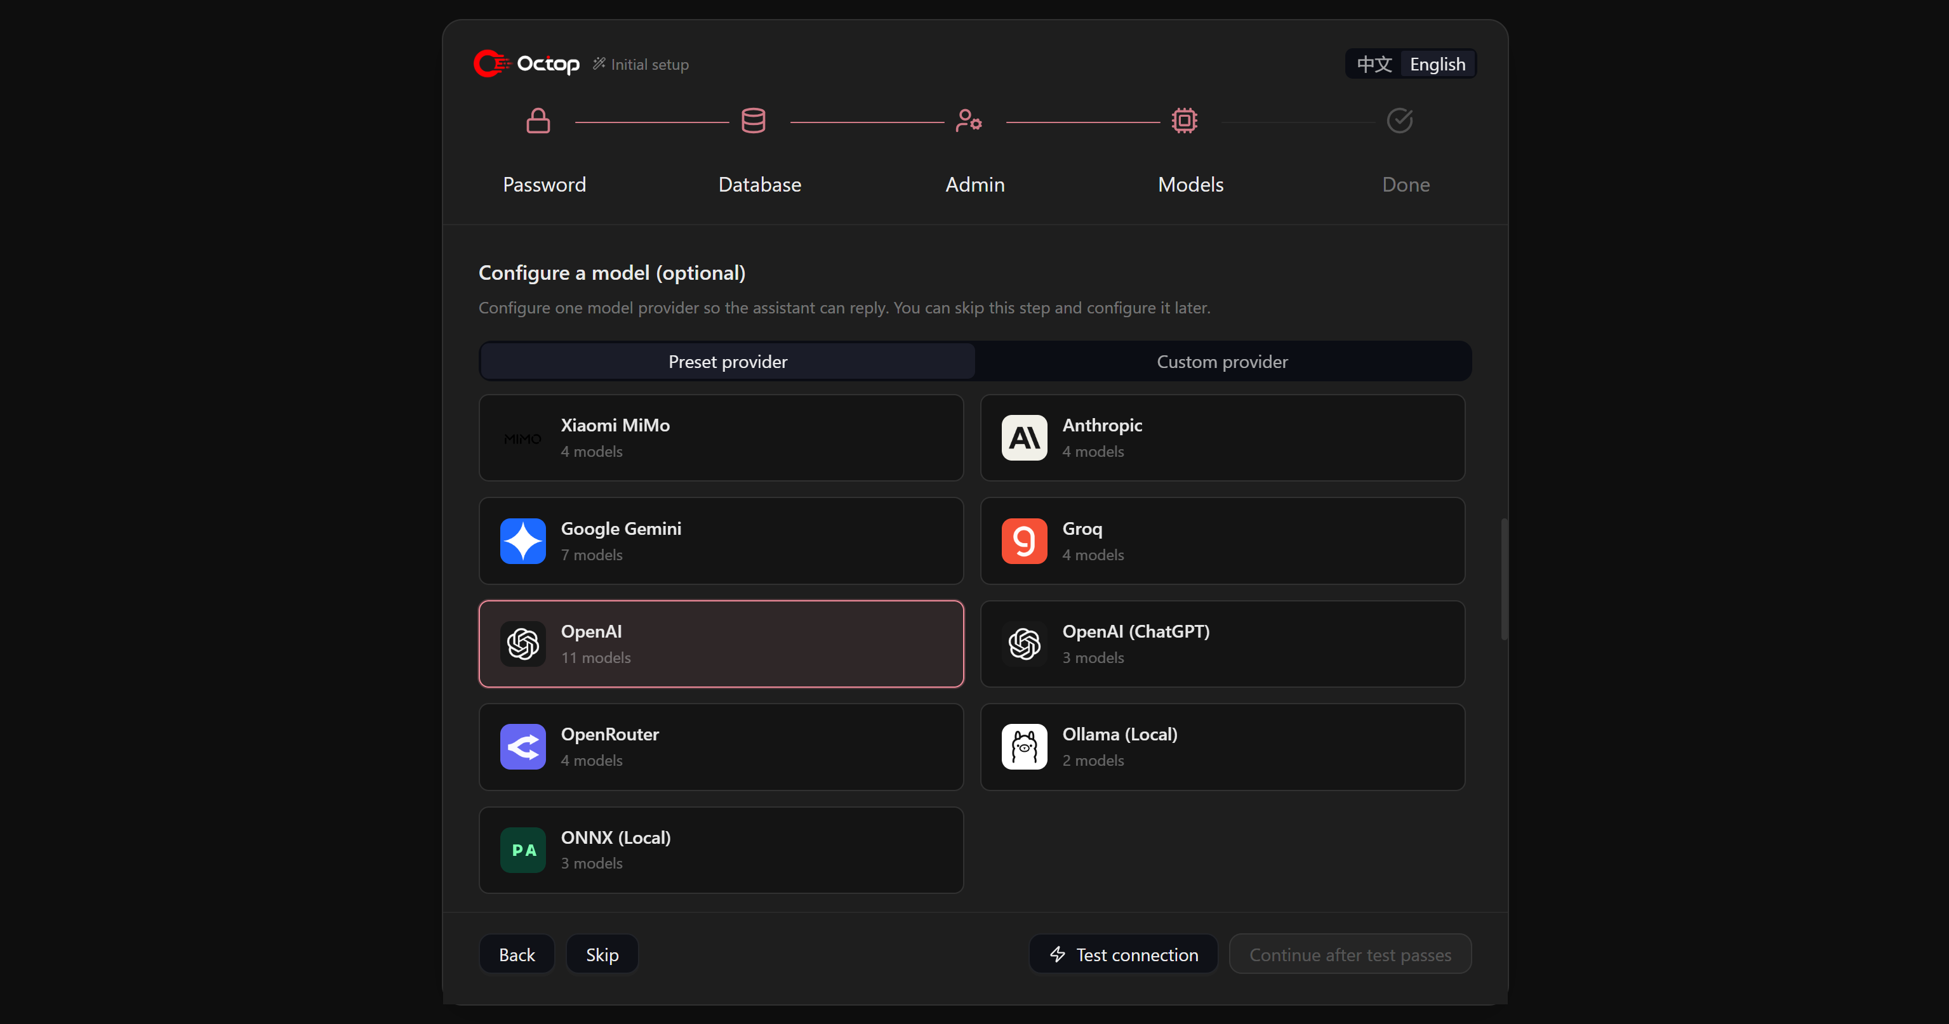This screenshot has width=1949, height=1024.
Task: Click the ONNX (Local) green PA icon
Action: (523, 850)
